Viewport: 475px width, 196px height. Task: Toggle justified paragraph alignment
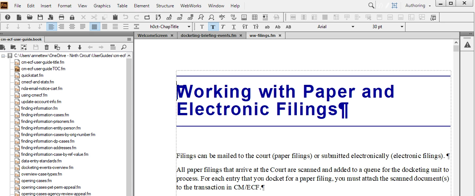pyautogui.click(x=83, y=27)
